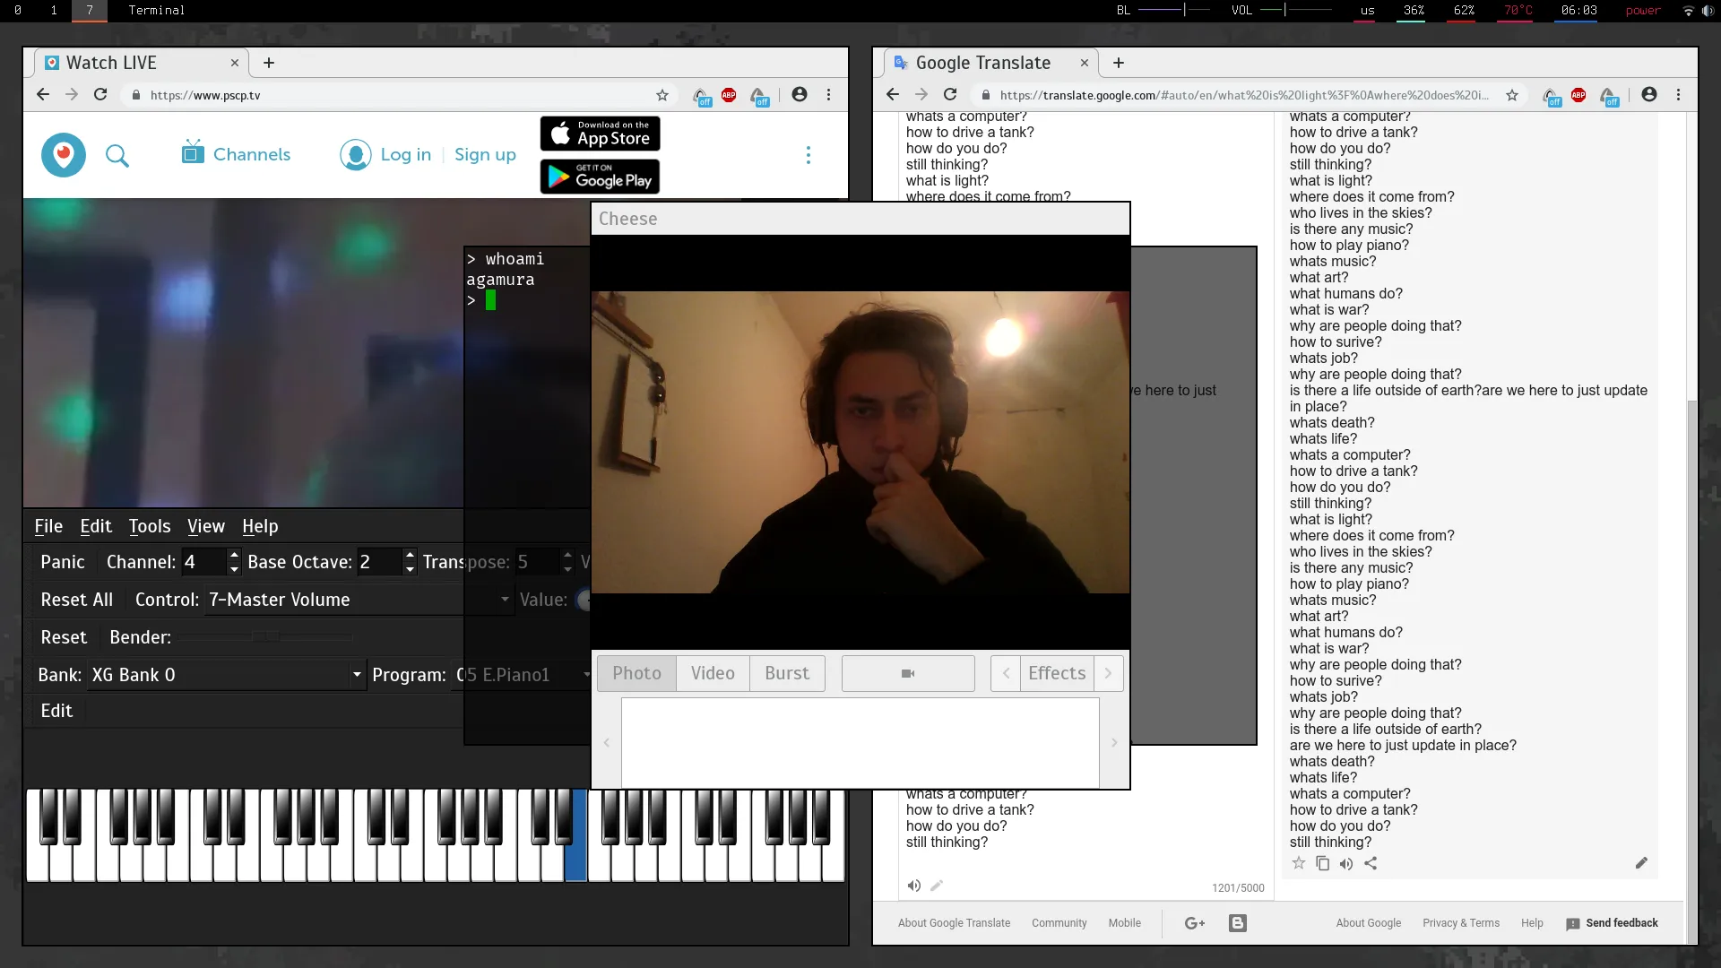The height and width of the screenshot is (968, 1721).
Task: Click the Google+ icon in footer
Action: pyautogui.click(x=1194, y=923)
